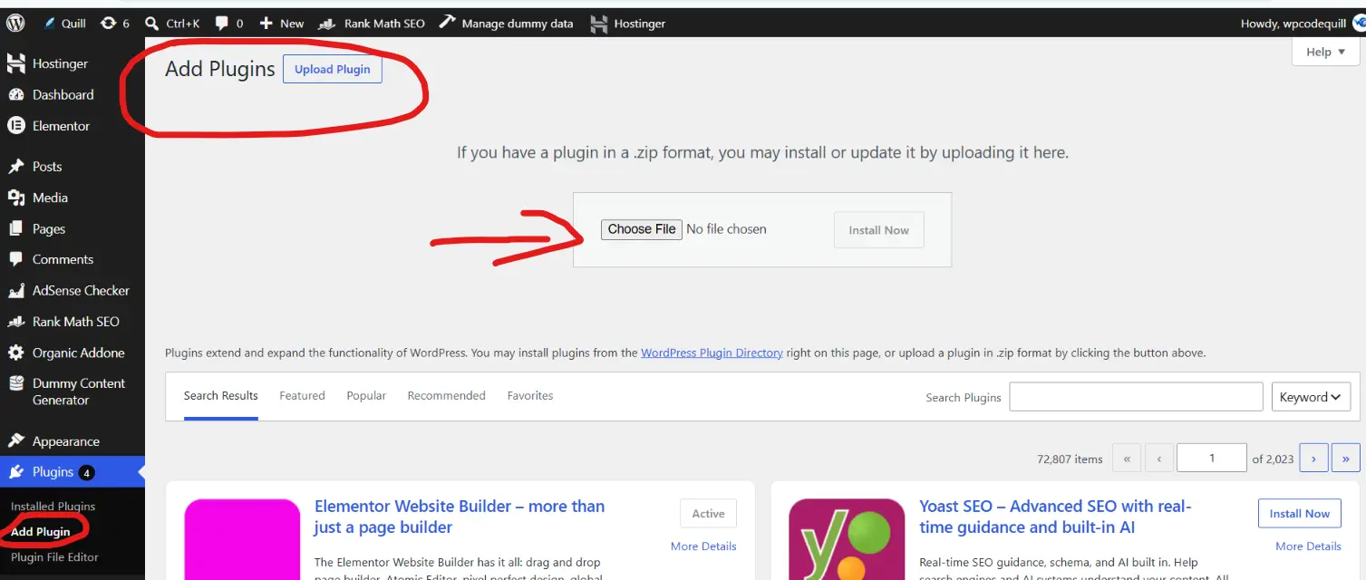1366x580 pixels.
Task: Switch to the Favorites tab
Action: pyautogui.click(x=530, y=396)
